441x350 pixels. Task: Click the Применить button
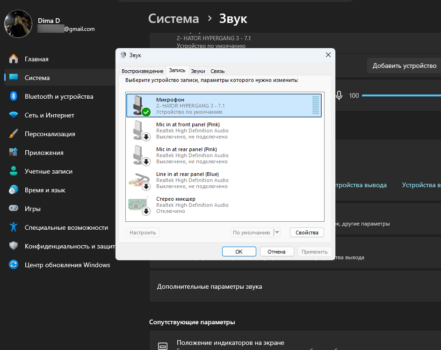314,252
